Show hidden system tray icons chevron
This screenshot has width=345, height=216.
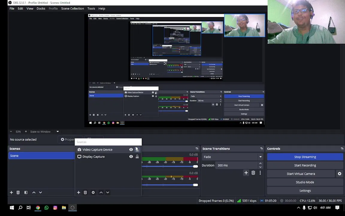click(x=299, y=208)
